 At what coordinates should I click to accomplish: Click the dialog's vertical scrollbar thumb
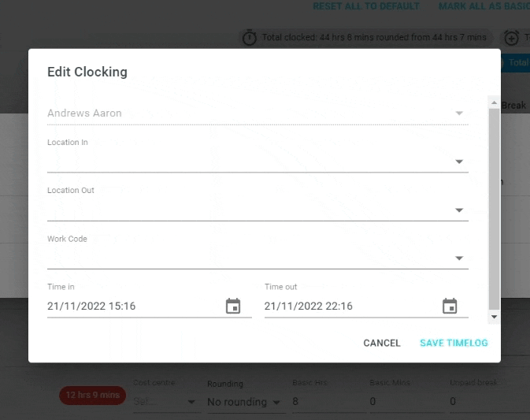pos(495,209)
